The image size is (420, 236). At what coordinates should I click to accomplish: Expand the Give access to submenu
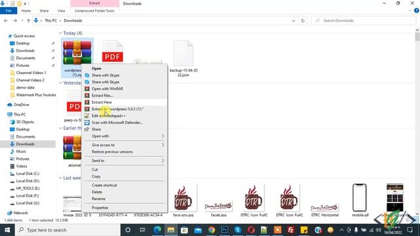point(163,145)
